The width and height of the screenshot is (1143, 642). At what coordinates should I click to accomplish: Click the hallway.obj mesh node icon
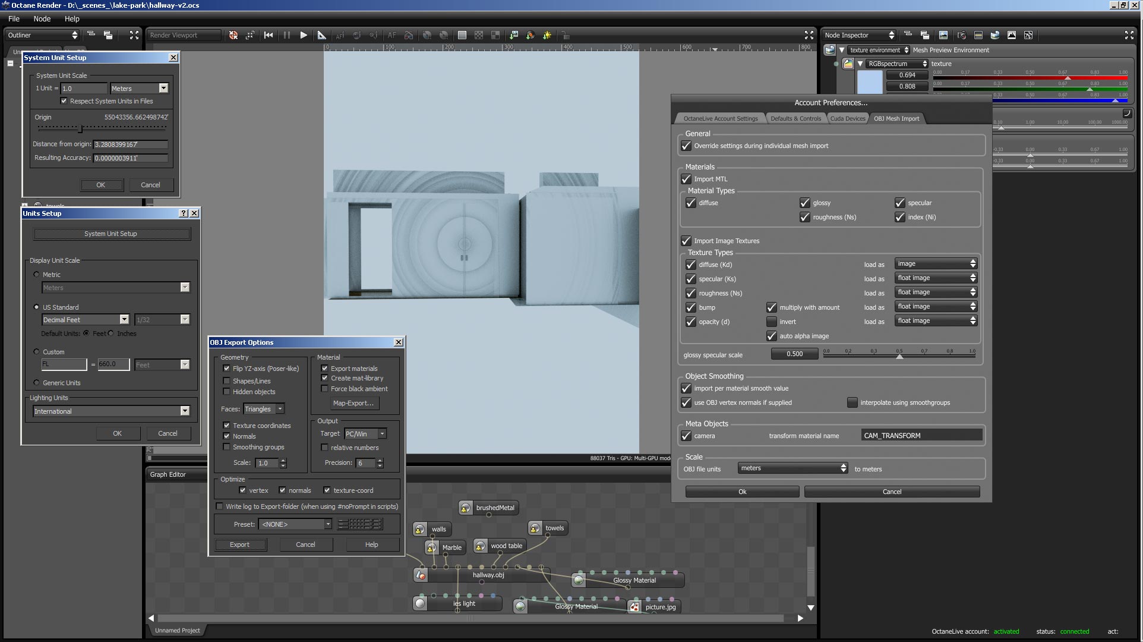tap(421, 575)
